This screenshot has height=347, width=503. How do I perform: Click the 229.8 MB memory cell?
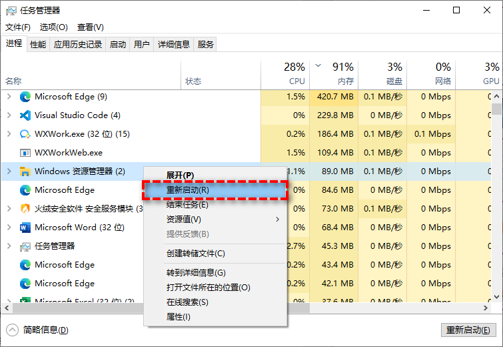334,115
